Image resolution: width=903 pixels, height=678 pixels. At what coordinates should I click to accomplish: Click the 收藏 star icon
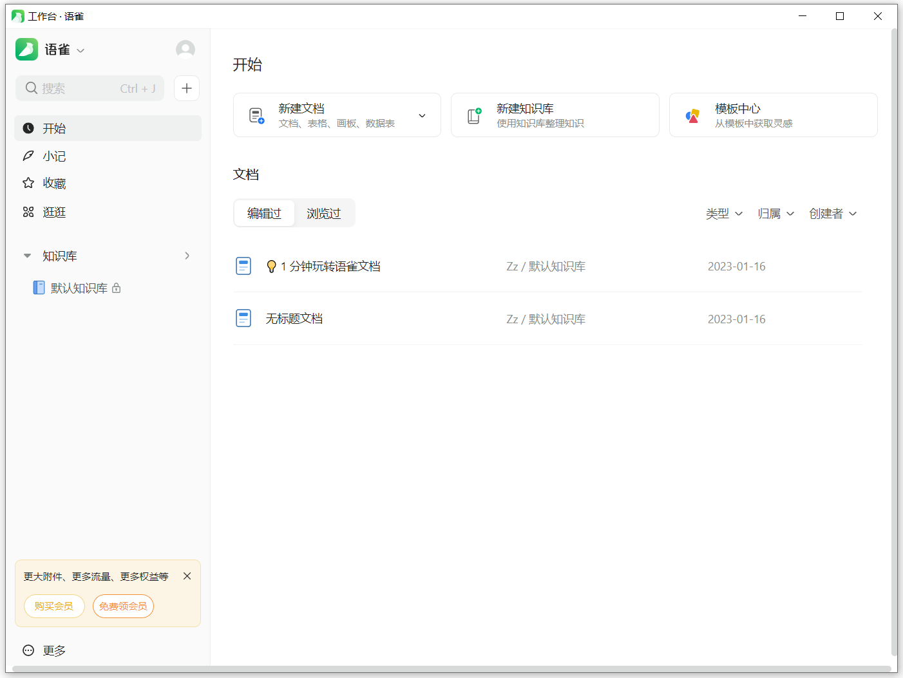pos(28,184)
